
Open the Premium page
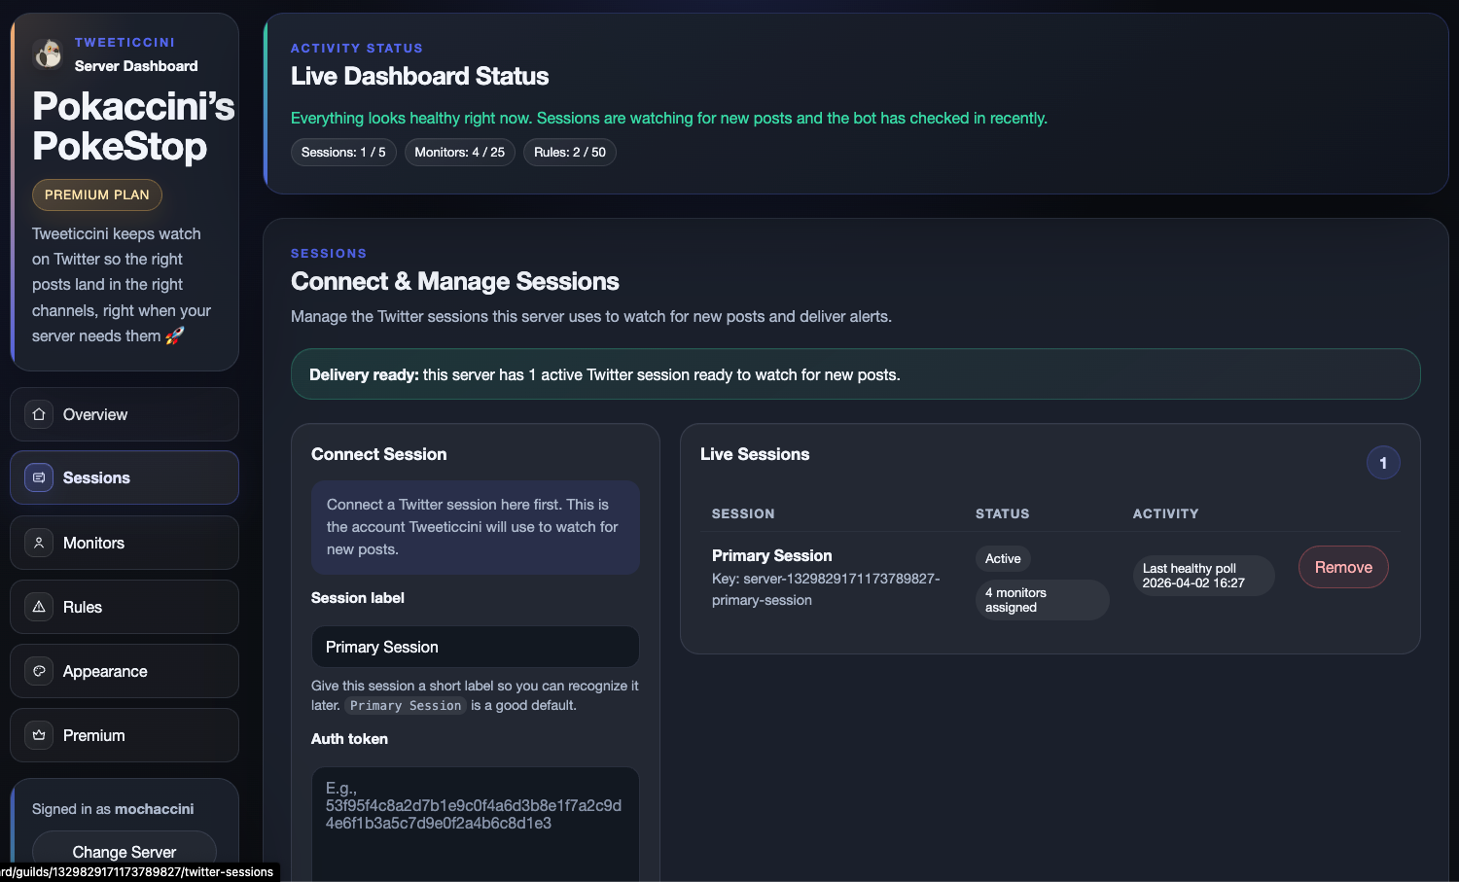[125, 735]
